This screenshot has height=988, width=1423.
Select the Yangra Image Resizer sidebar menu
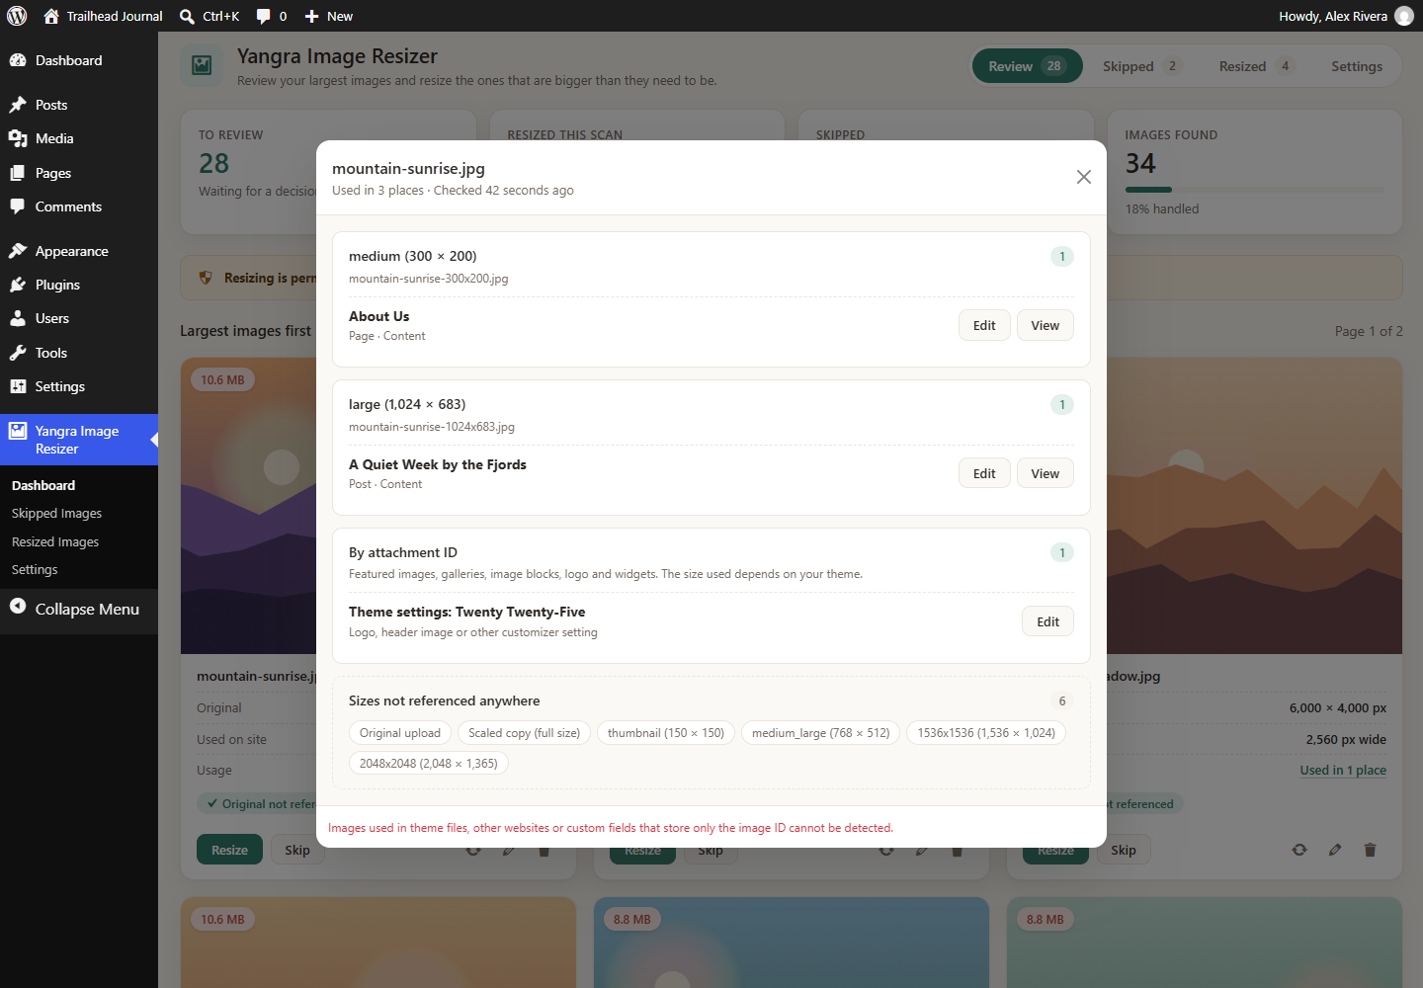coord(79,440)
